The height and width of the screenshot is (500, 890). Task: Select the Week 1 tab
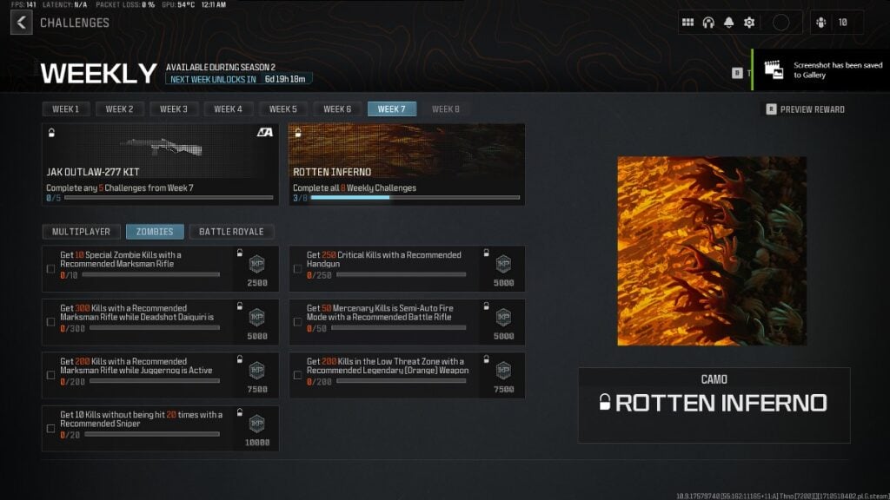(x=66, y=109)
